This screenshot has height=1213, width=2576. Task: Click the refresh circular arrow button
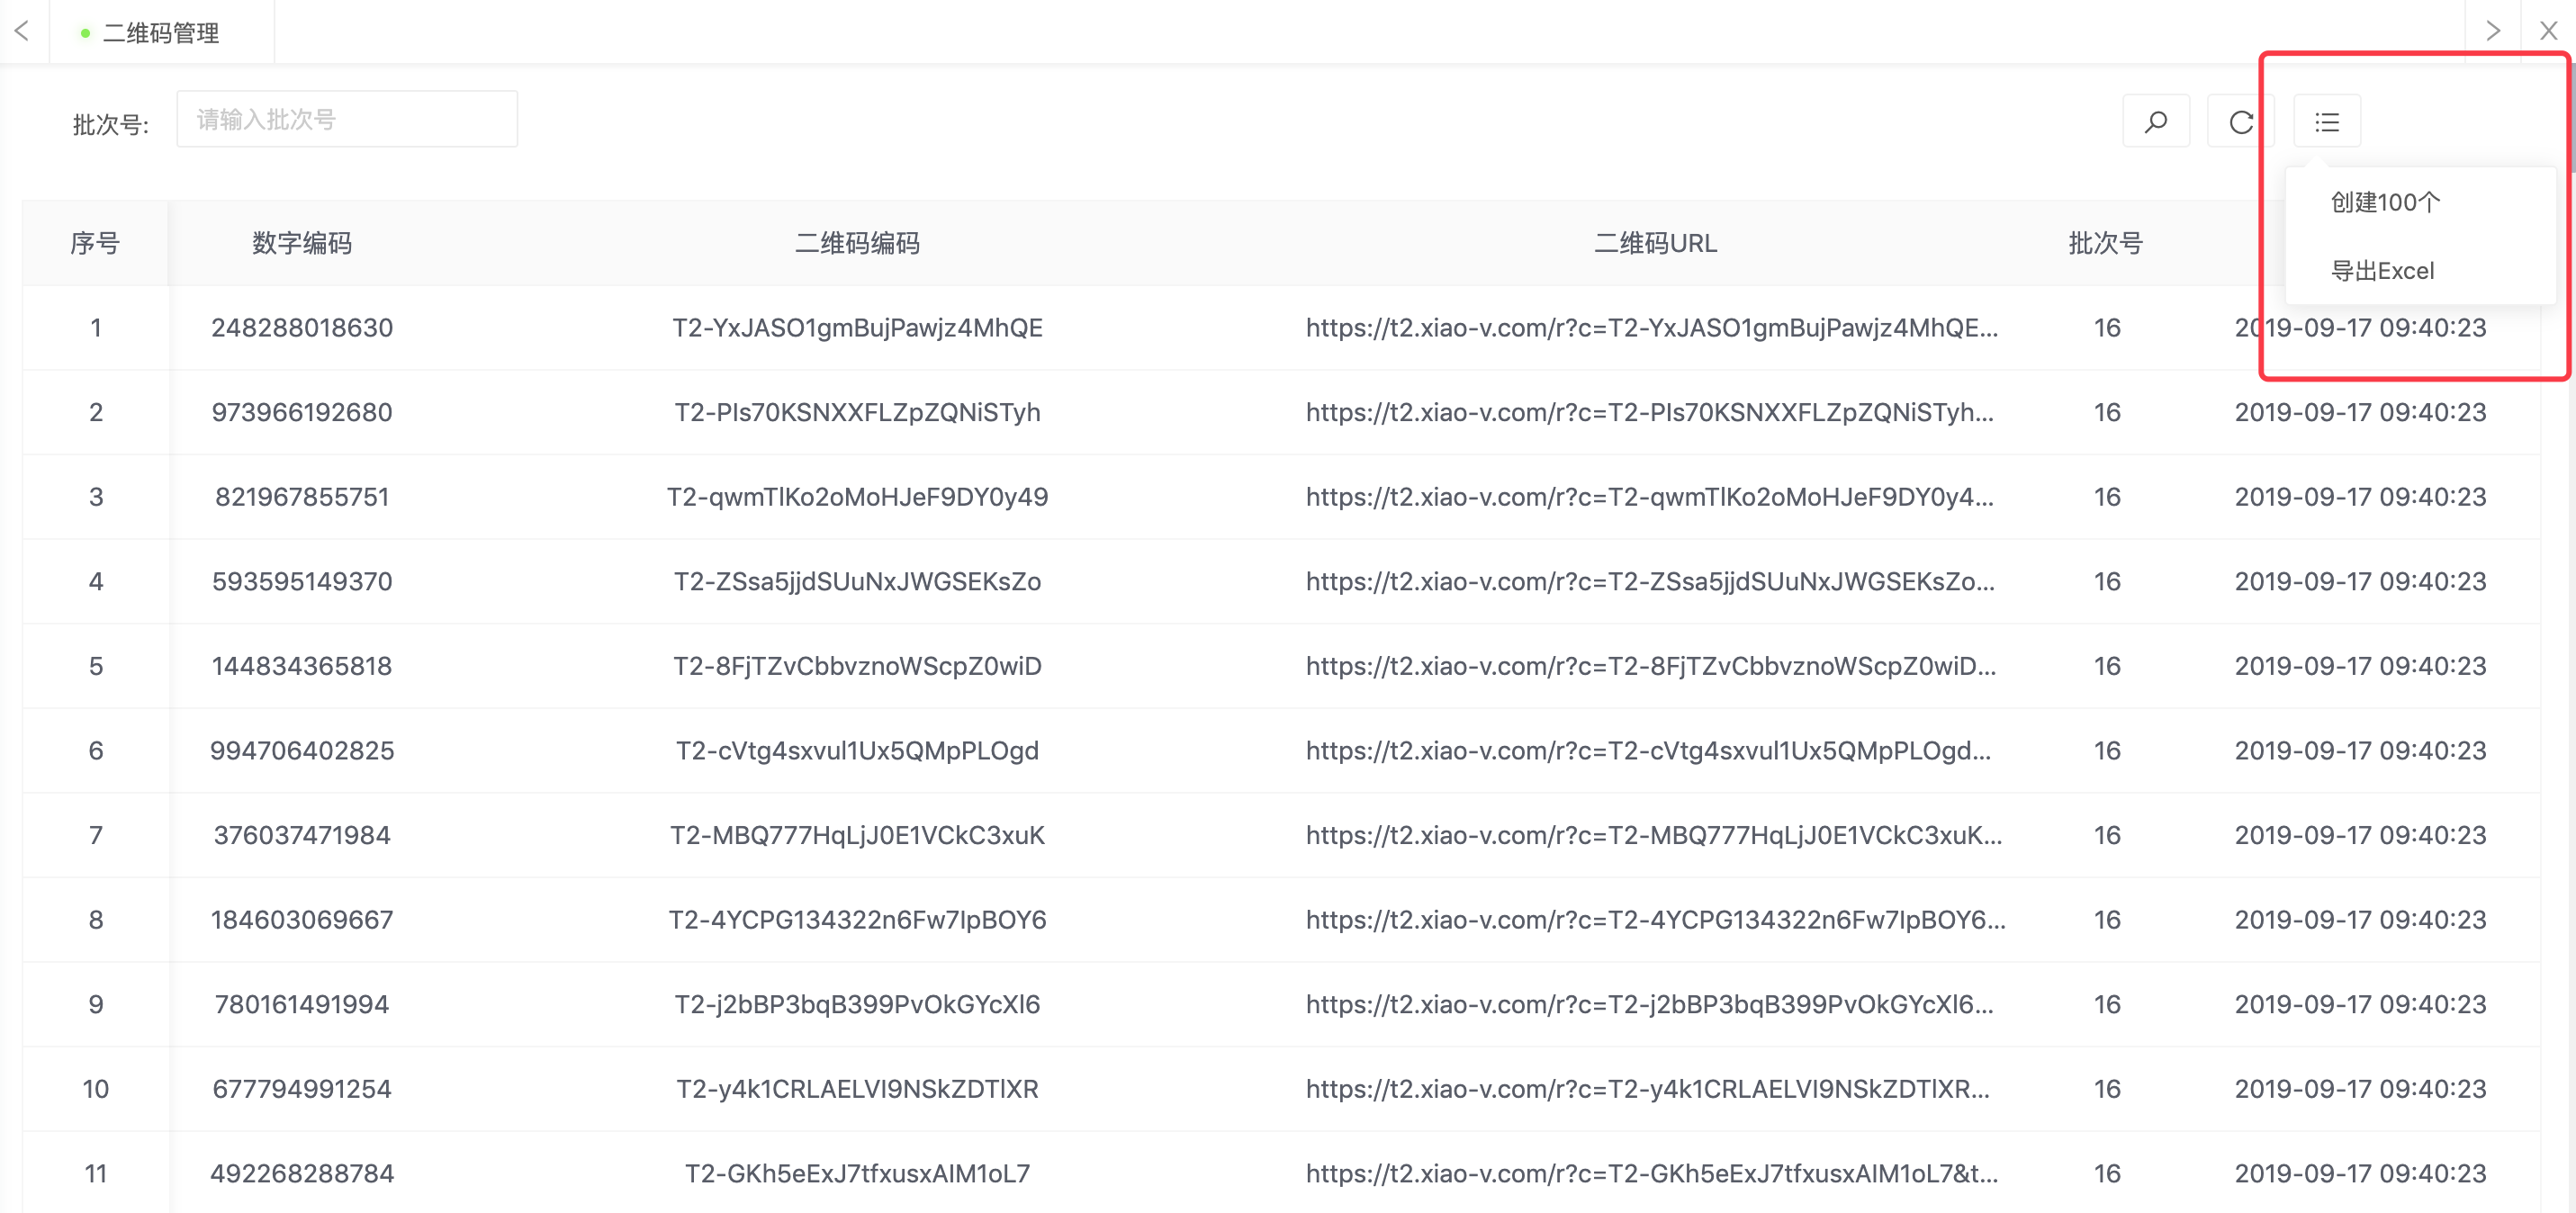tap(2241, 122)
